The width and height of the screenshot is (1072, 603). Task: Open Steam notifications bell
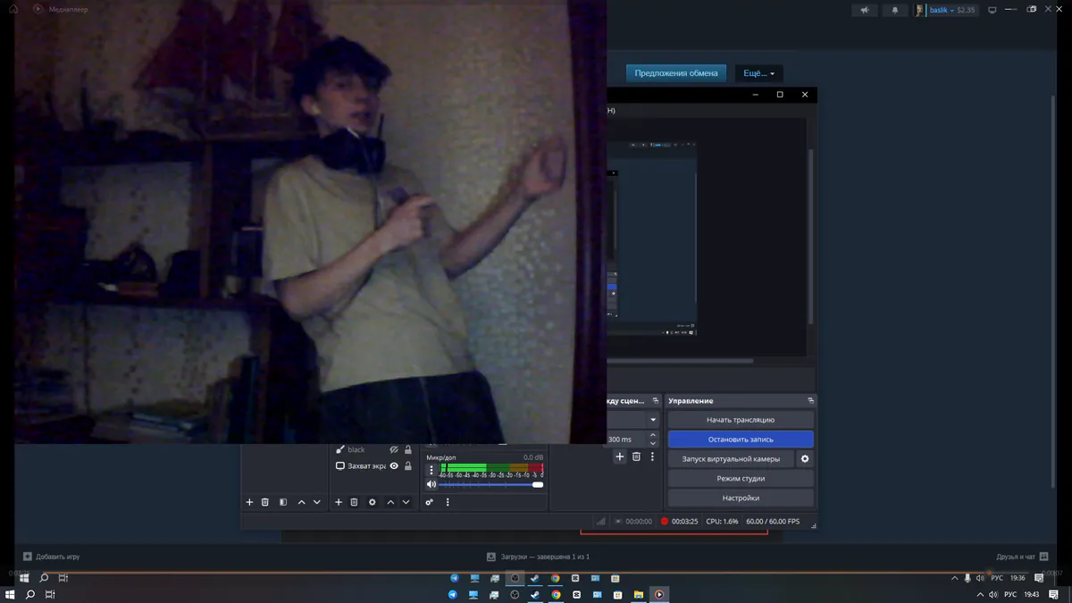(x=894, y=10)
